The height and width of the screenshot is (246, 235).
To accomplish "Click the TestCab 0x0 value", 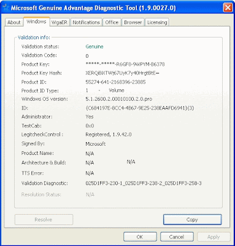I will 90,125.
